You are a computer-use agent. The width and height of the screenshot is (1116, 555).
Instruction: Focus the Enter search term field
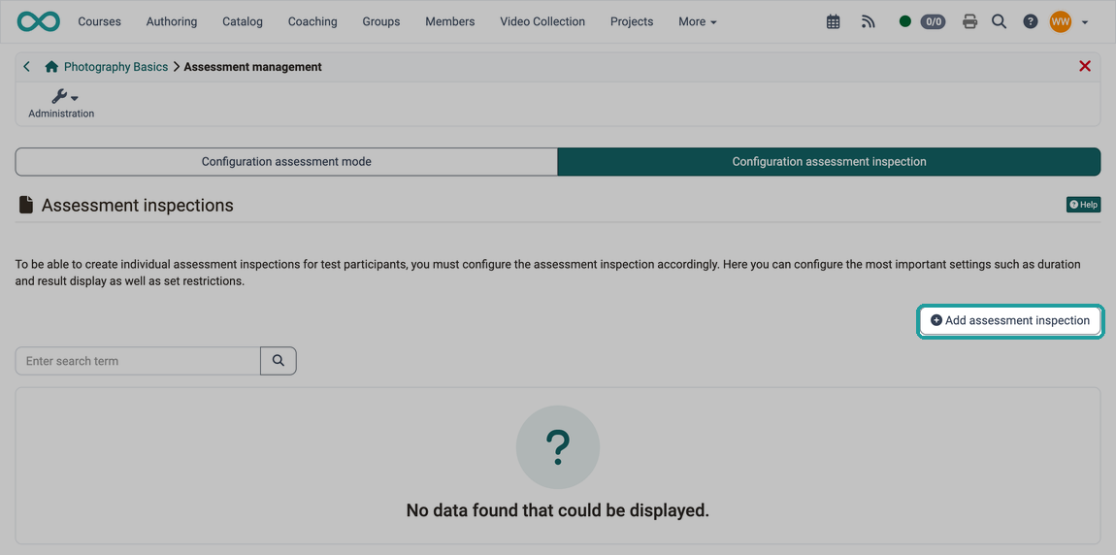pos(138,361)
